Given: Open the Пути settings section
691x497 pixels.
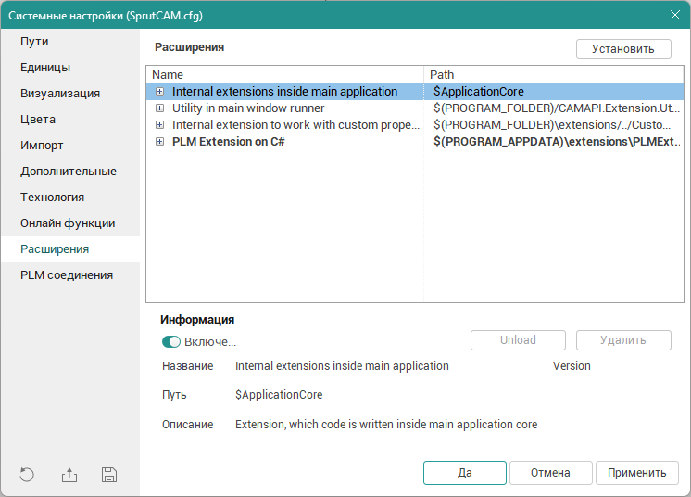Looking at the screenshot, I should click(x=35, y=42).
